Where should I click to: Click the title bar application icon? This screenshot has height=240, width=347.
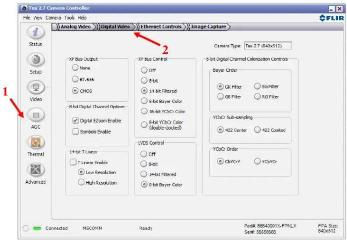[24, 8]
